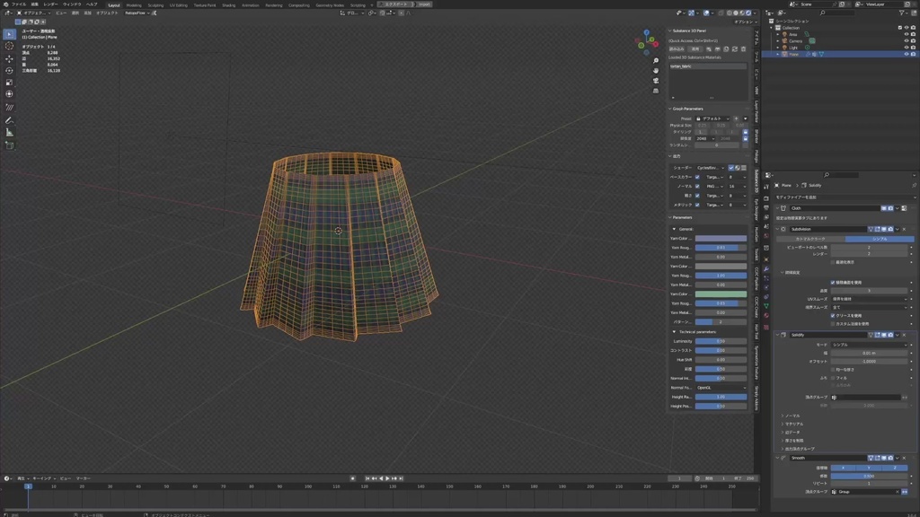Expand the Plane object in outliner
Image resolution: width=920 pixels, height=517 pixels.
coord(778,54)
